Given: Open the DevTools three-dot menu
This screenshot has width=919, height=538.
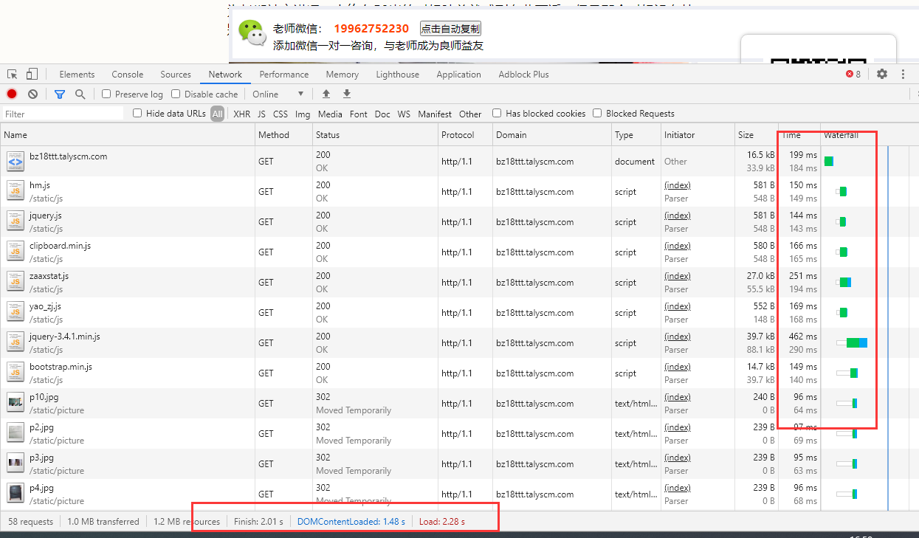Looking at the screenshot, I should (x=903, y=75).
